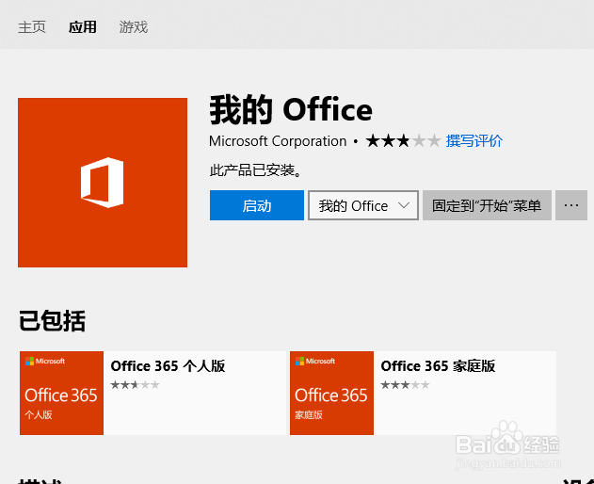594x484 pixels.
Task: Select the Office 365 个人版 title text
Action: 168,366
